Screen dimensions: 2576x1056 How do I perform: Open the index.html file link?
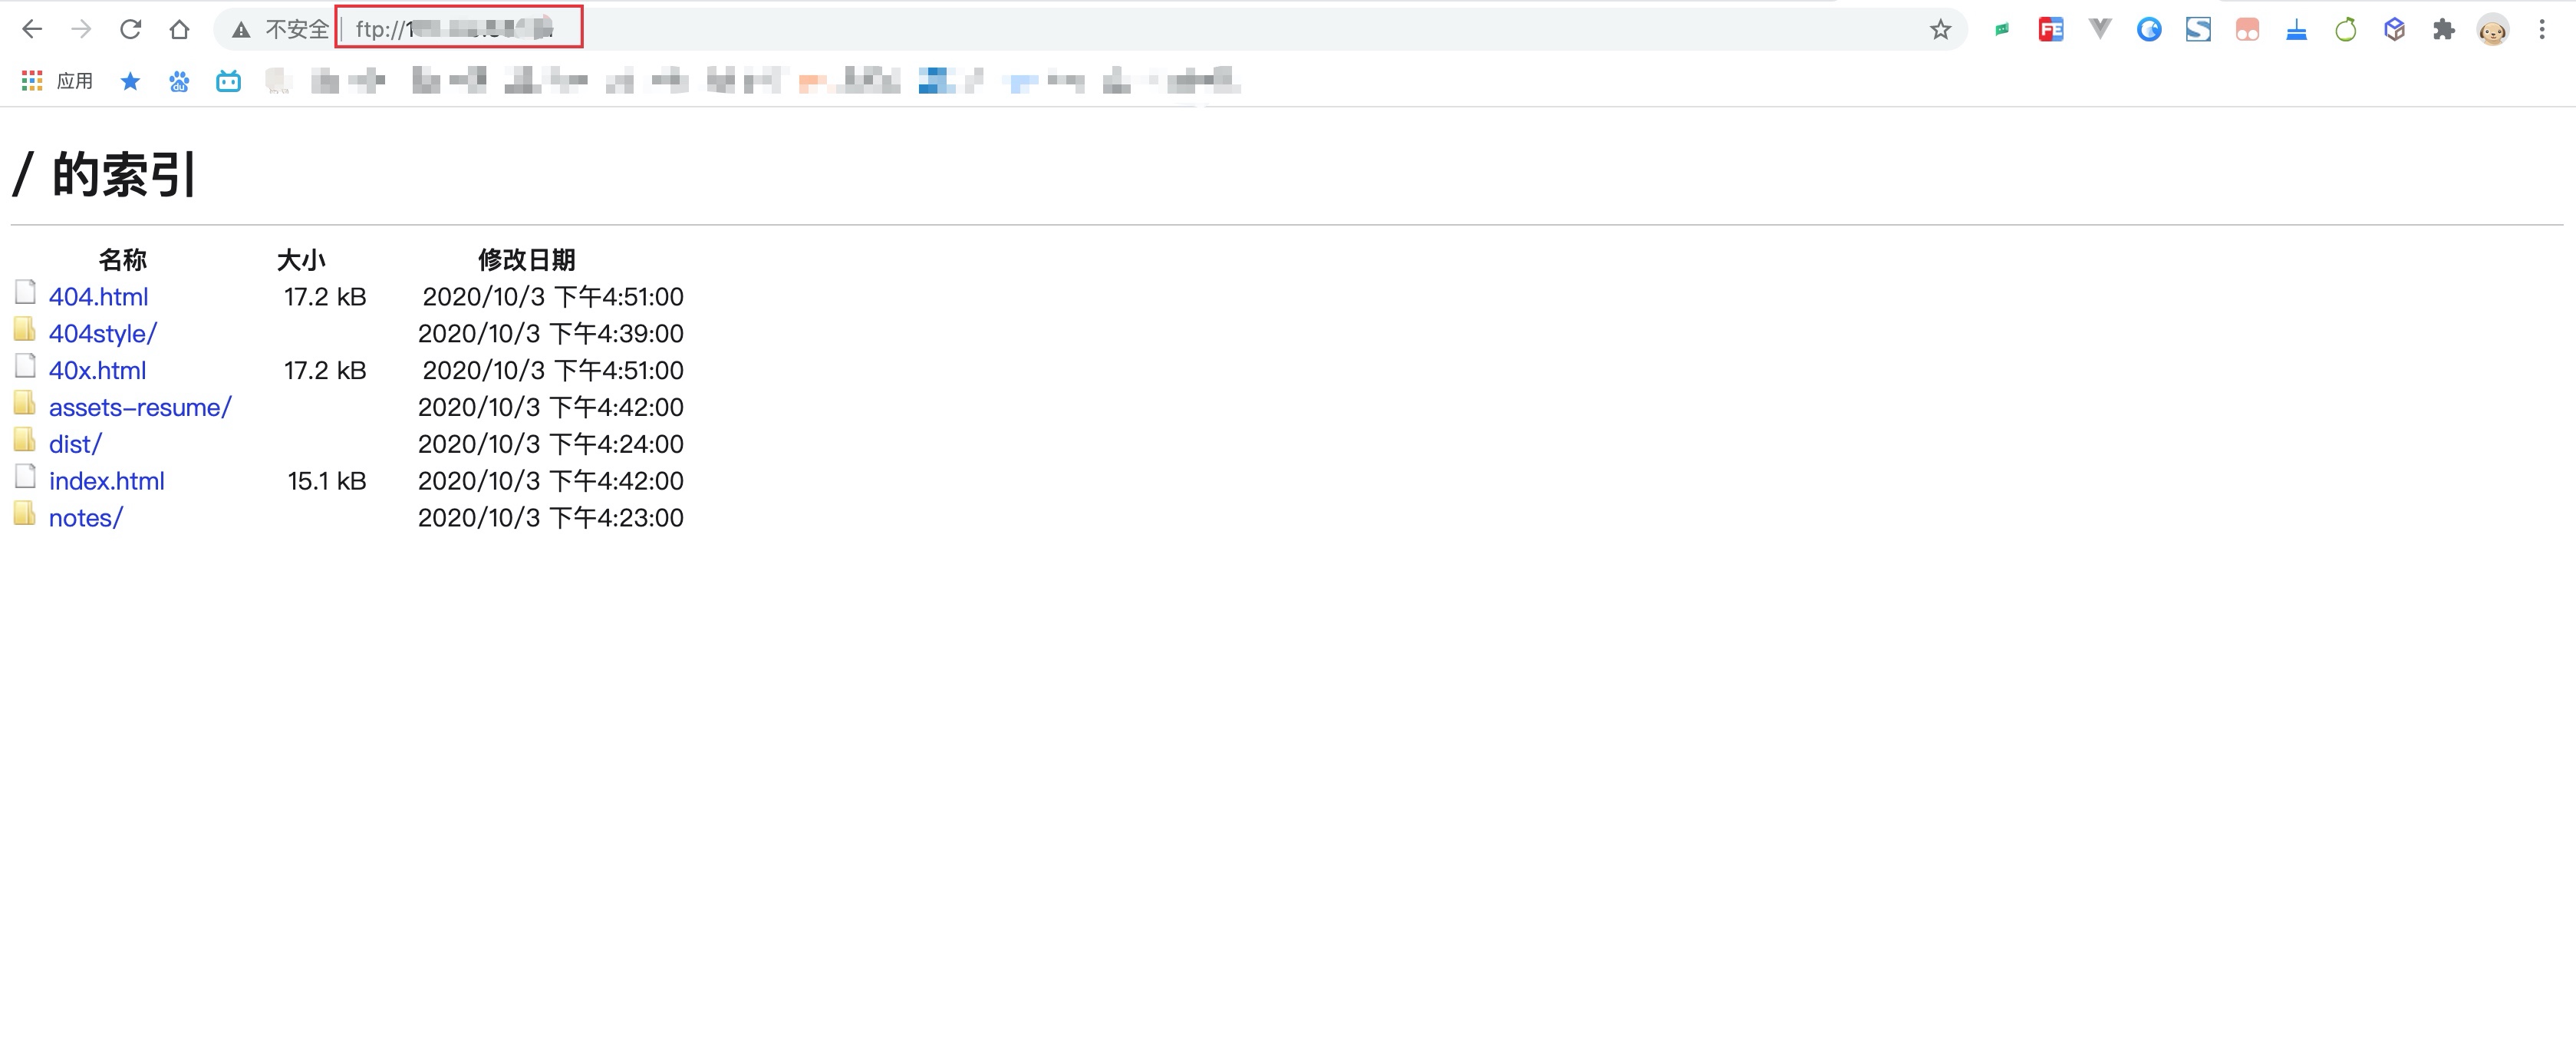(x=106, y=481)
